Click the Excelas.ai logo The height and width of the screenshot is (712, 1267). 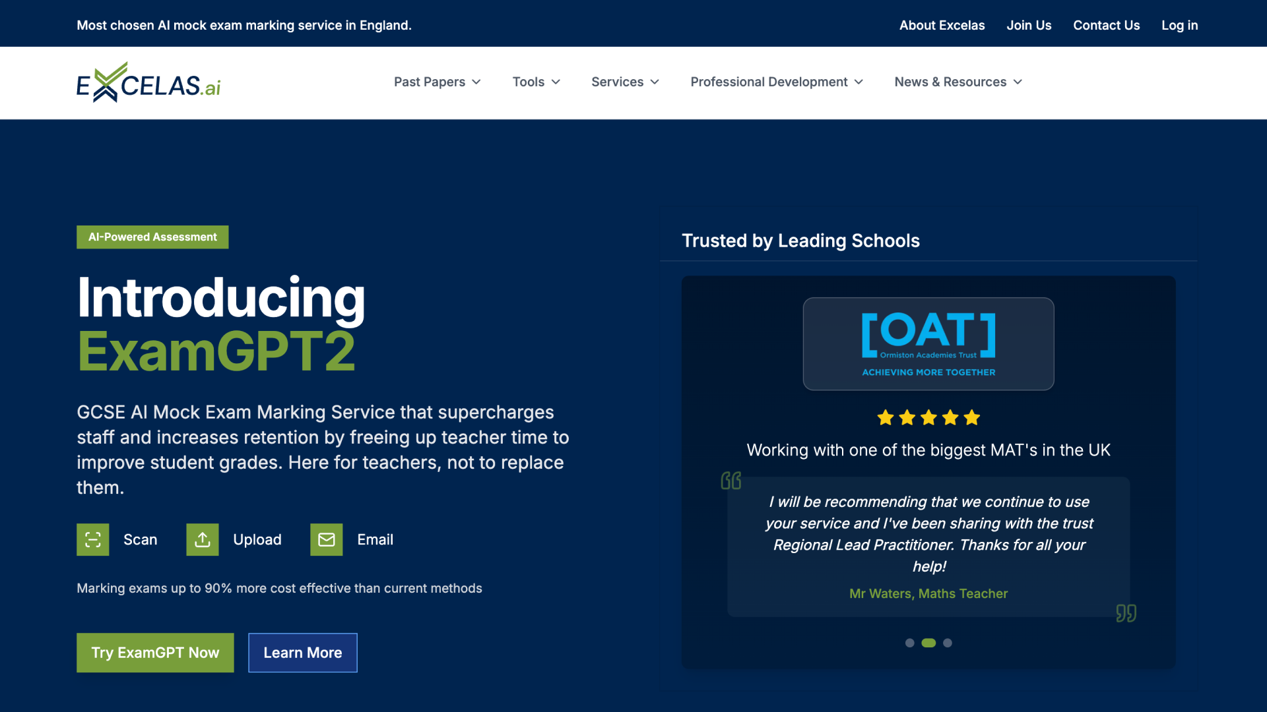click(x=148, y=82)
